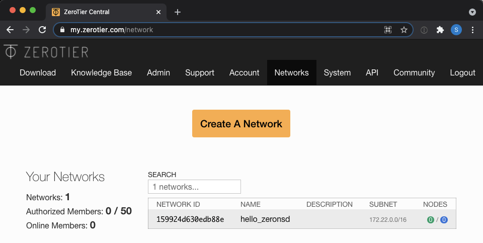Open Chrome's three-dot menu
The height and width of the screenshot is (243, 483).
click(x=472, y=30)
